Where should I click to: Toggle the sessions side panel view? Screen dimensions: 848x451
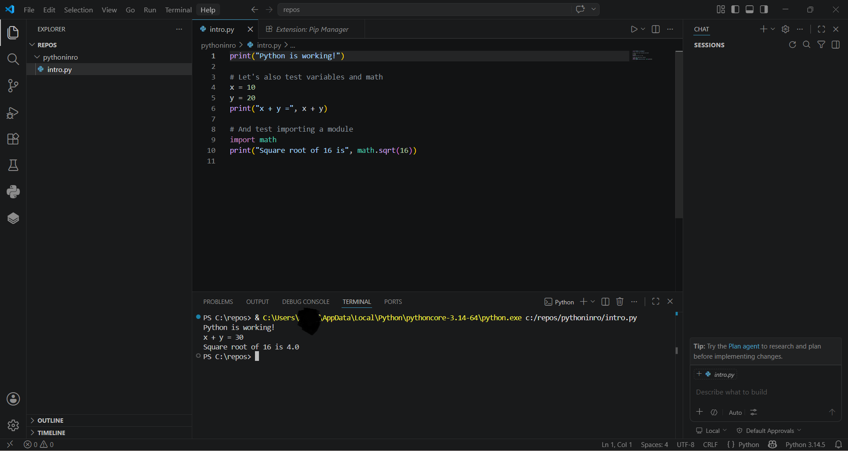836,45
